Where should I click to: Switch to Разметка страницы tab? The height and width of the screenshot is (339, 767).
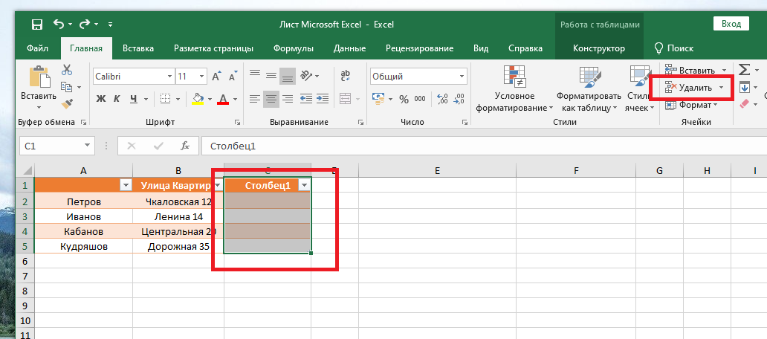[x=213, y=48]
